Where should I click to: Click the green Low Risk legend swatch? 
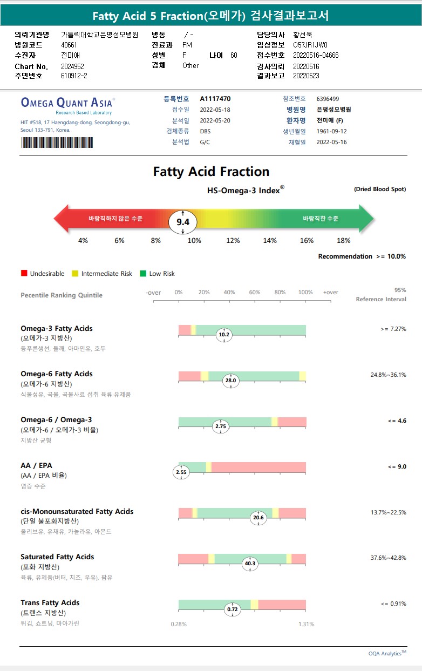(143, 274)
